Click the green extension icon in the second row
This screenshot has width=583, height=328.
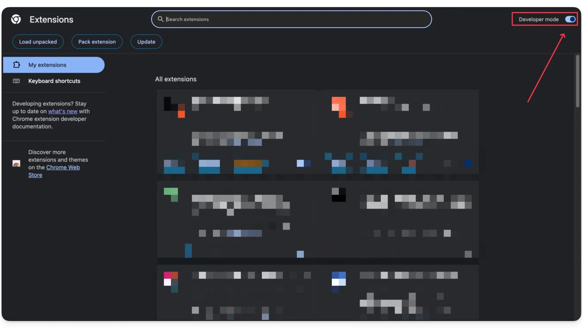[172, 195]
